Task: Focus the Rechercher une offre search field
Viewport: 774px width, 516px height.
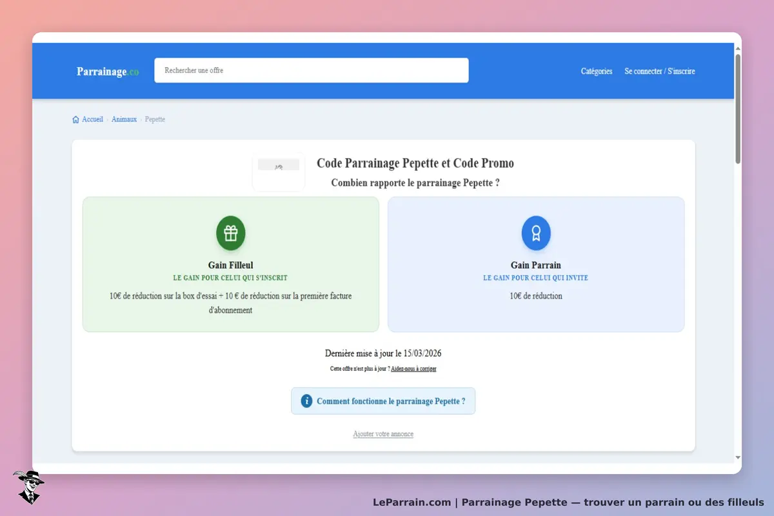Action: coord(312,70)
